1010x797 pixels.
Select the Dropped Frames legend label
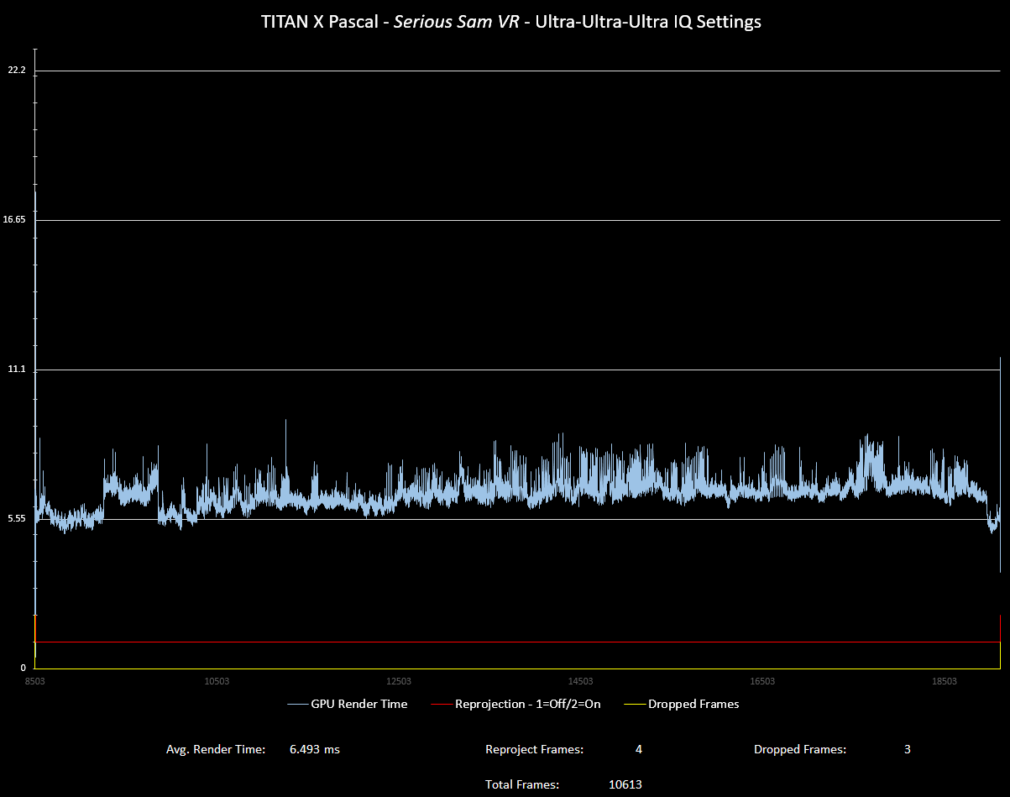[x=693, y=704]
